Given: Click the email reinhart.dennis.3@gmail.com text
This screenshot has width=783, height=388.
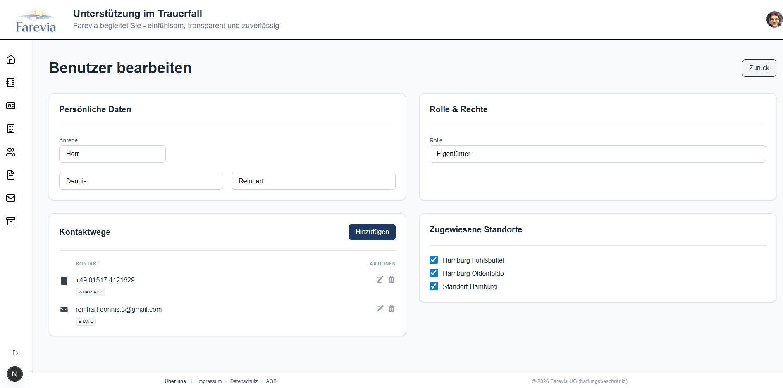Looking at the screenshot, I should 119,309.
